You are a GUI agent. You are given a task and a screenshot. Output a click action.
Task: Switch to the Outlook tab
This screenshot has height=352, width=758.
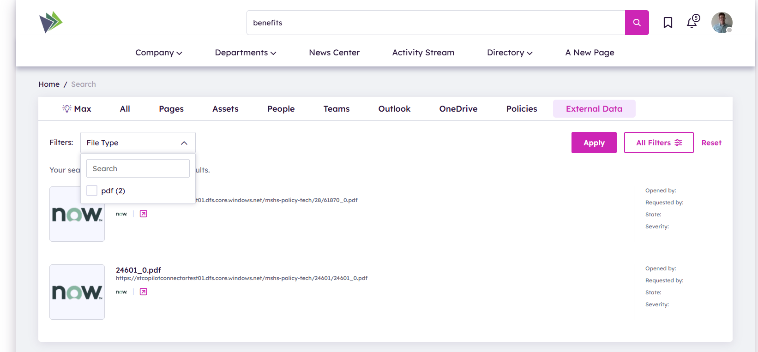(394, 109)
